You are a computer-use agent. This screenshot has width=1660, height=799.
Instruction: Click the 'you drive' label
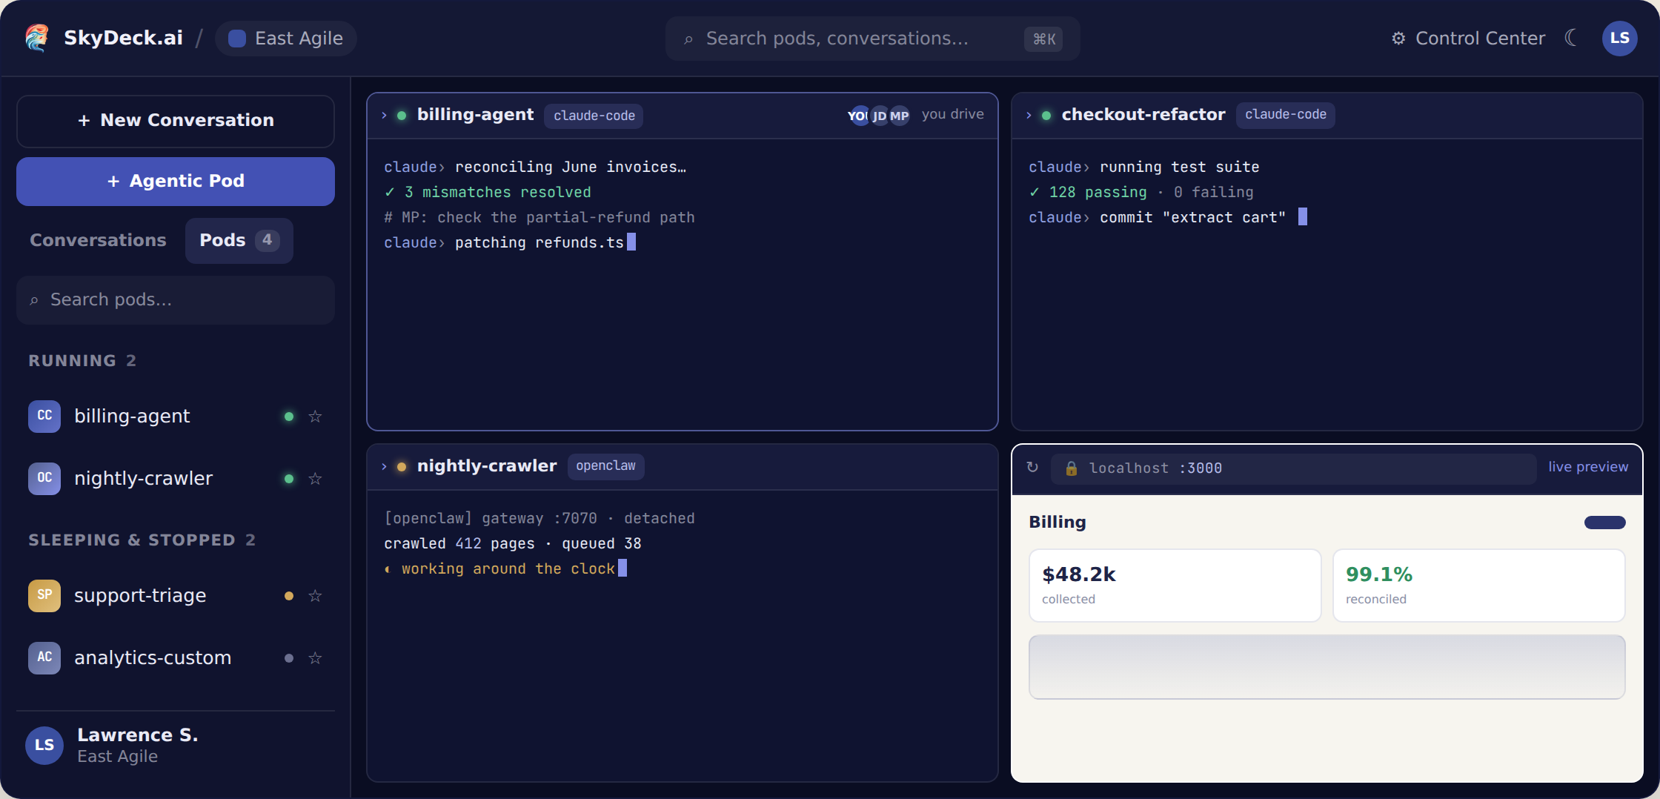click(953, 114)
